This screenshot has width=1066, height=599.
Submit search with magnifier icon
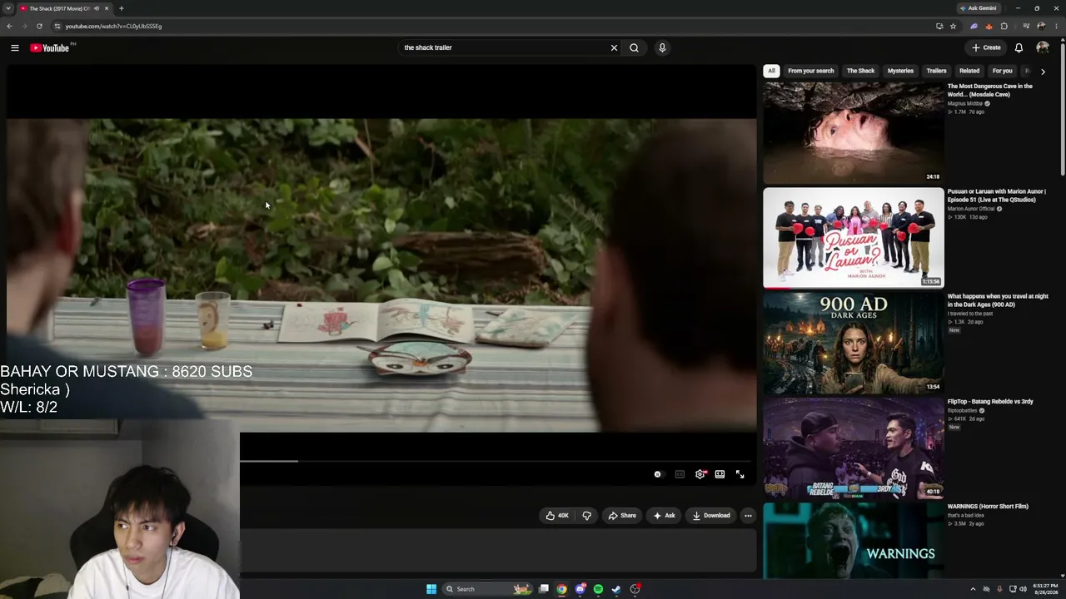click(x=634, y=47)
